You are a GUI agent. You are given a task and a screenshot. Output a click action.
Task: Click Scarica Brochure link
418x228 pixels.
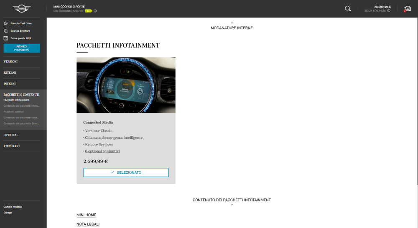click(x=20, y=31)
